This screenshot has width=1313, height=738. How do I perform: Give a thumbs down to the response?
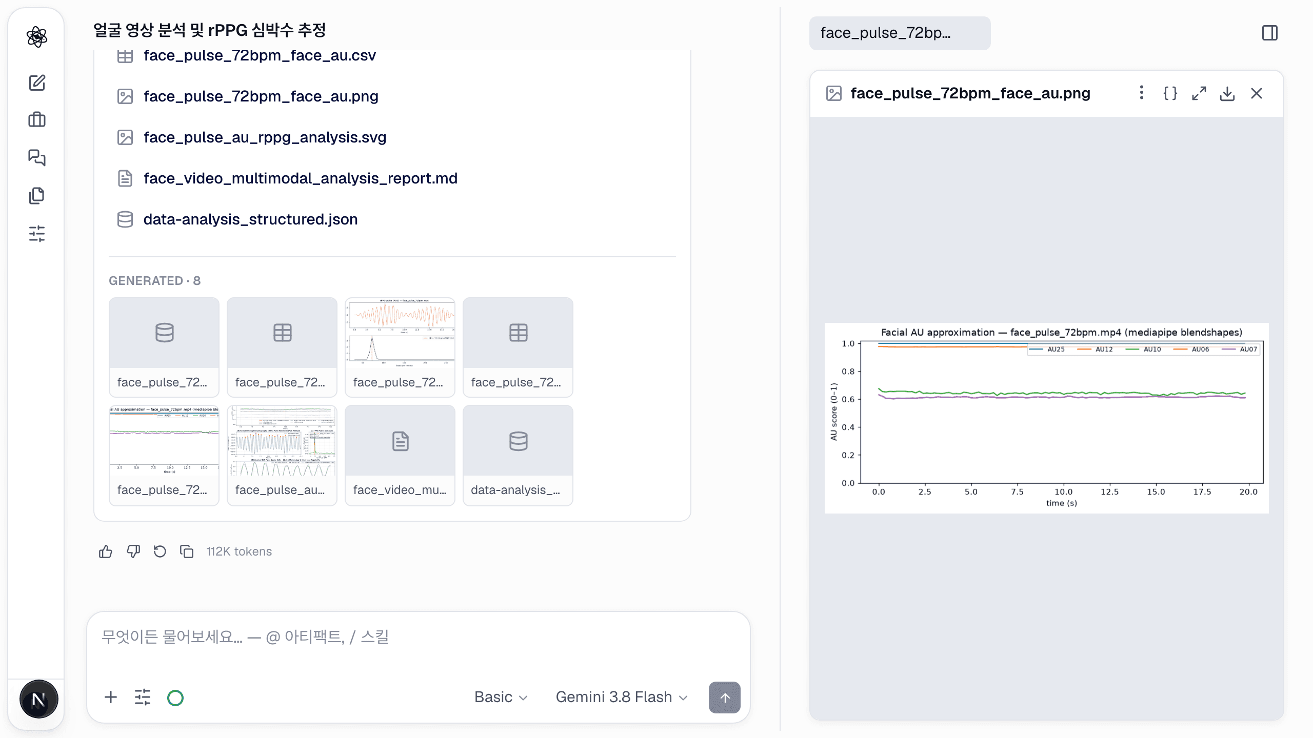133,551
